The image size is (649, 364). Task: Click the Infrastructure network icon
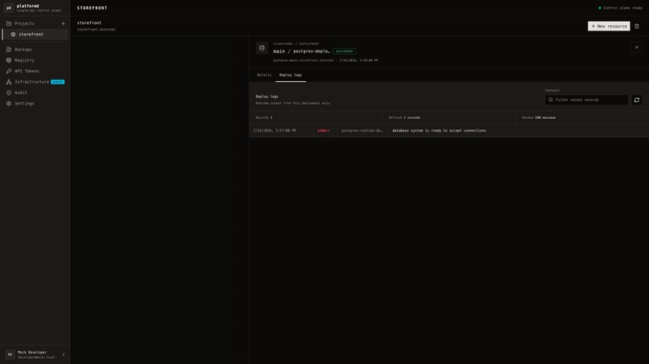point(9,82)
